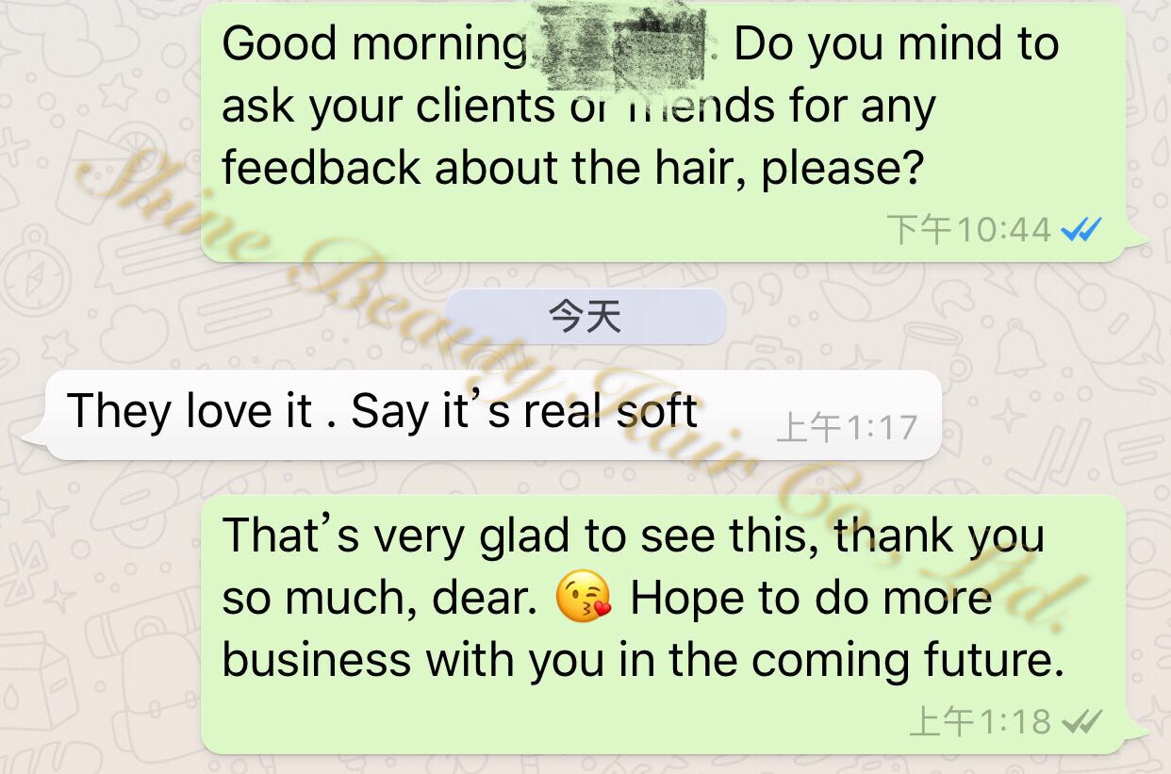Click the word 'business' in last message
This screenshot has height=774, width=1171.
(316, 659)
